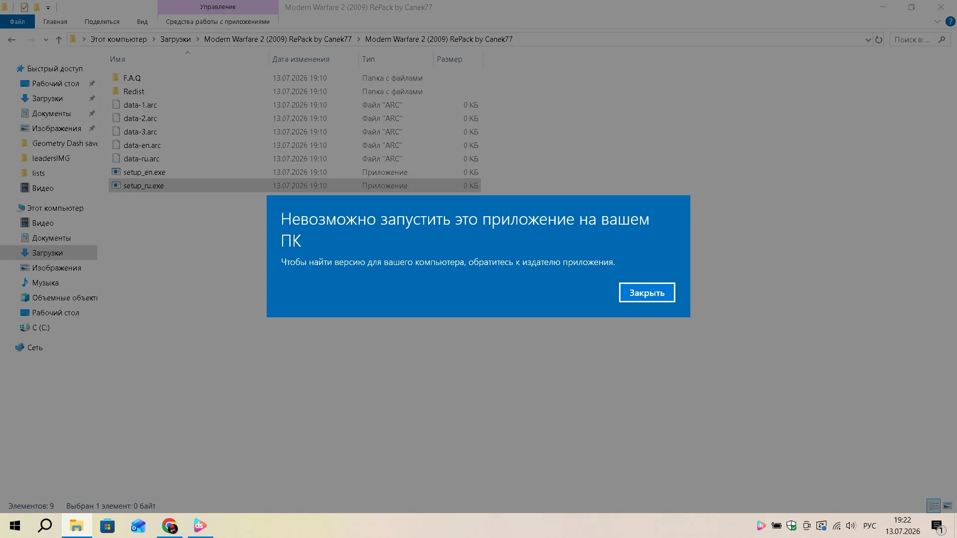Select the setup_en.exe application icon

point(116,172)
